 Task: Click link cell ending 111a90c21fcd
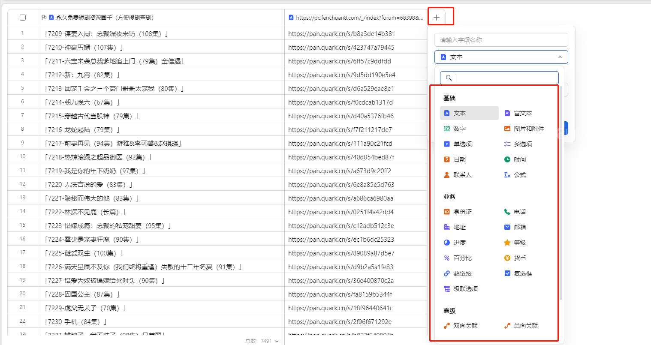(356, 143)
